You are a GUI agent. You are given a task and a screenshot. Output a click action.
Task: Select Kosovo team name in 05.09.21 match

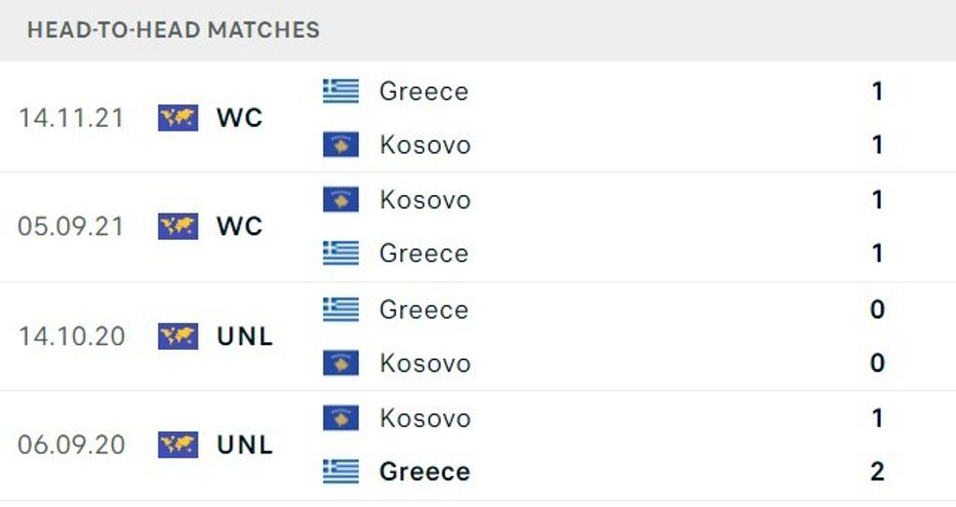point(424,200)
